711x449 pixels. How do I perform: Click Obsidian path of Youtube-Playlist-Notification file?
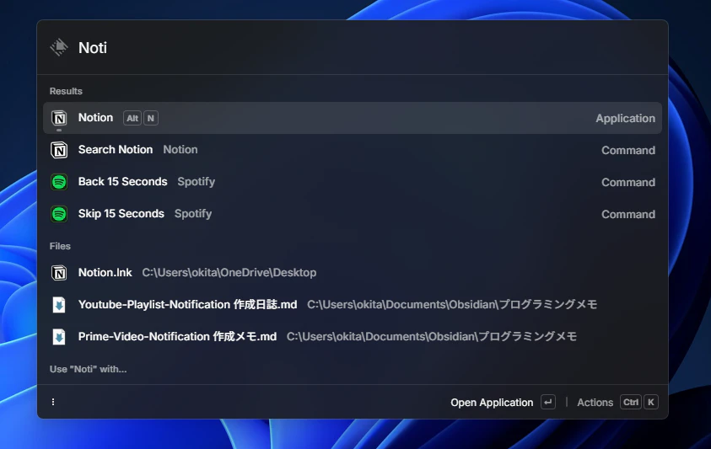(x=451, y=304)
